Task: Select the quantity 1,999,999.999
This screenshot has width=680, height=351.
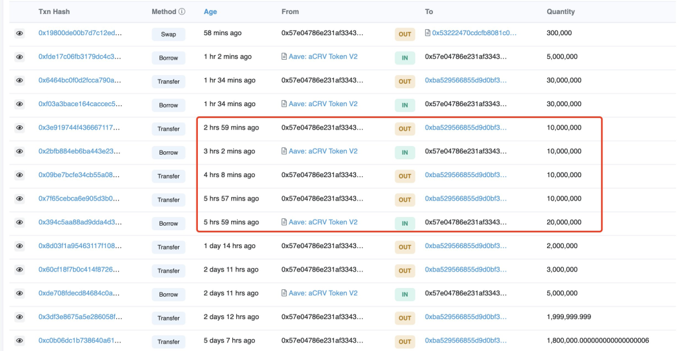Action: pyautogui.click(x=568, y=316)
